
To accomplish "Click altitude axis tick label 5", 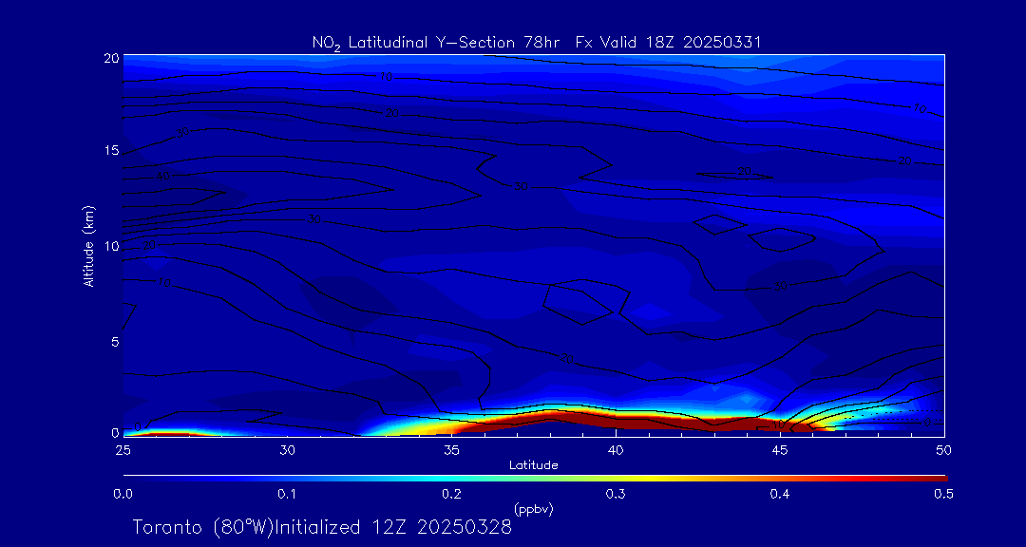I will [115, 341].
